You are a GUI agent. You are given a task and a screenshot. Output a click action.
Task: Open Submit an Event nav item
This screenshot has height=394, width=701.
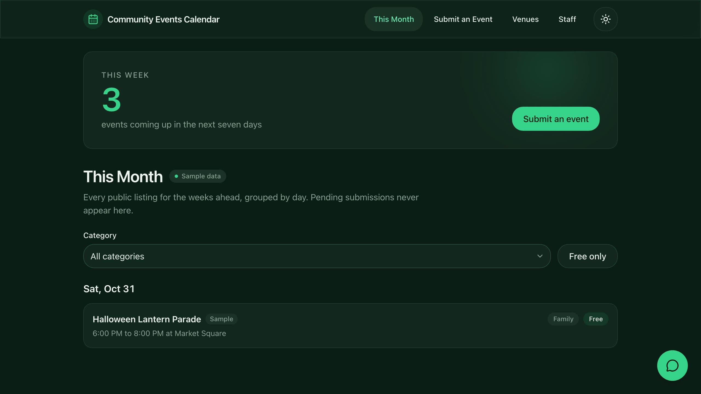(x=463, y=19)
